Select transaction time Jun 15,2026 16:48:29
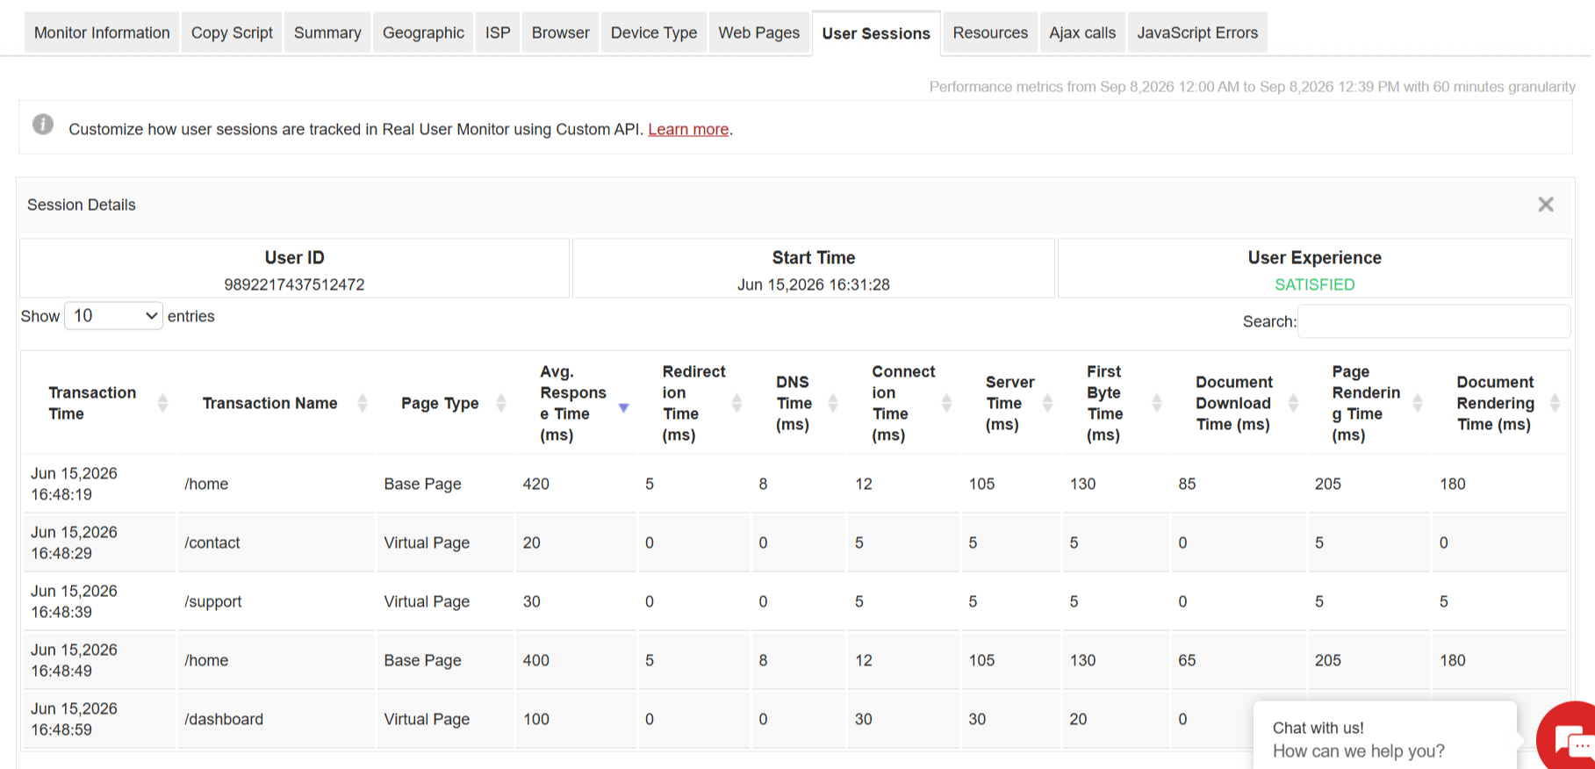1595x769 pixels. [x=75, y=543]
